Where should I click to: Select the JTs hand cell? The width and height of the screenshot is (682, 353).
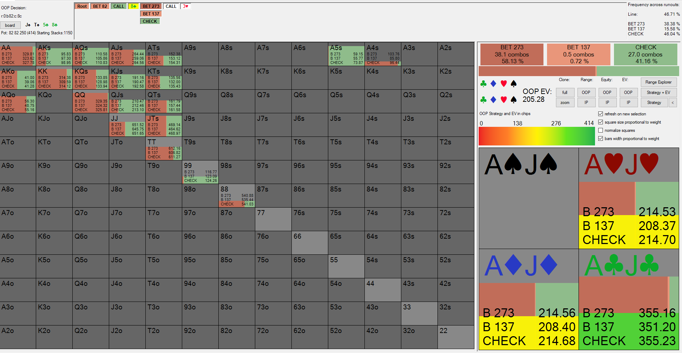click(164, 125)
